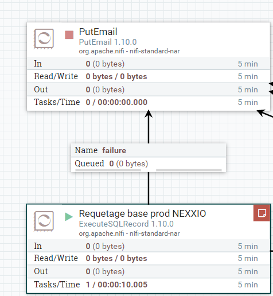The image size is (273, 296).
Task: Click Requetage Tasks/Time 1 / 00:00:10.005 row
Action: pos(149,285)
